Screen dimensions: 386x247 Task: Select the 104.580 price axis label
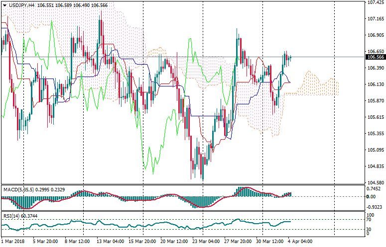tap(375, 183)
